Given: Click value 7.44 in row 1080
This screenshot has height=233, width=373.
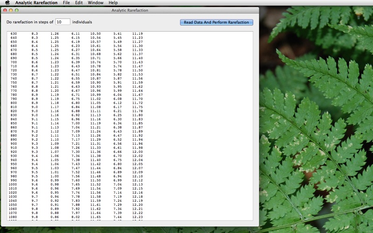Looking at the screenshot, I should pyautogui.click(x=117, y=217).
